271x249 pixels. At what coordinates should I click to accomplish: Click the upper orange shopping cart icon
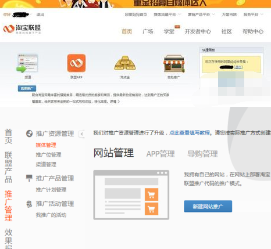(x=151, y=194)
